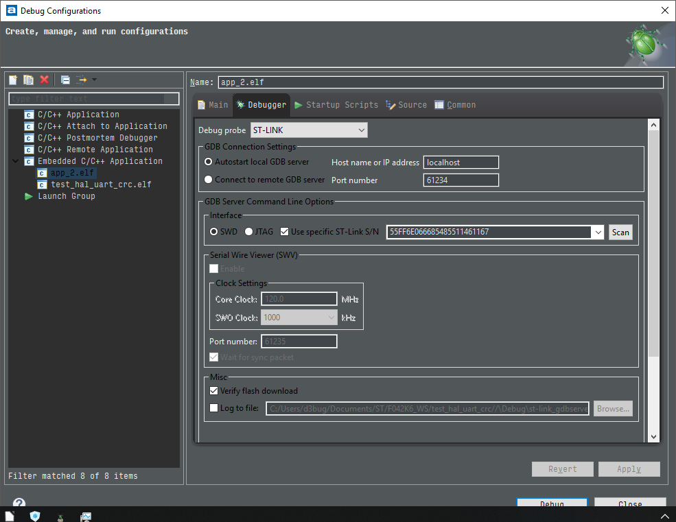Viewport: 676px width, 522px height.
Task: Select C/C++ Remote Application entry
Action: click(x=95, y=150)
